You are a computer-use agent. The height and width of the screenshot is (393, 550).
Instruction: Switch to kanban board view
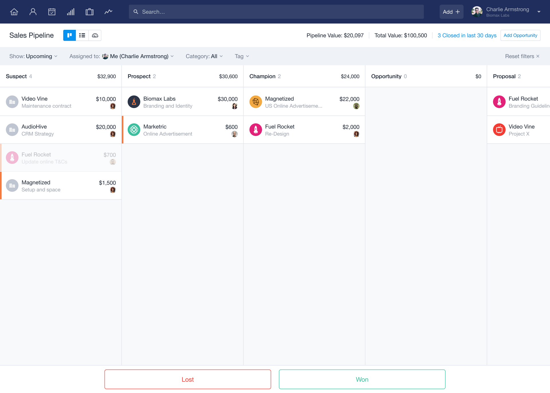click(x=70, y=35)
